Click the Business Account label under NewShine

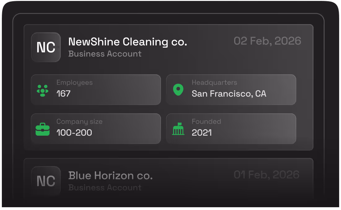(105, 54)
